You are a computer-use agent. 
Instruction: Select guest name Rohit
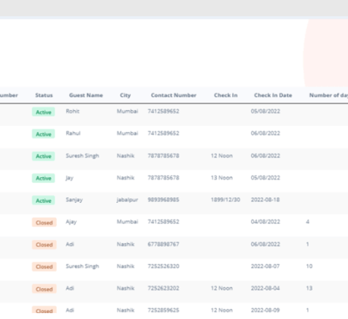pyautogui.click(x=73, y=111)
